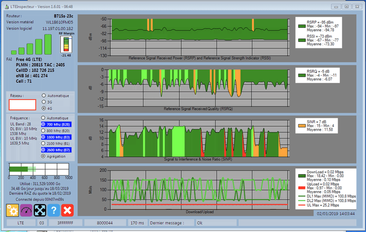Image resolution: width=366 pixels, height=232 pixels.
Task: Click the red X disconnect icon
Action: [x=67, y=210]
